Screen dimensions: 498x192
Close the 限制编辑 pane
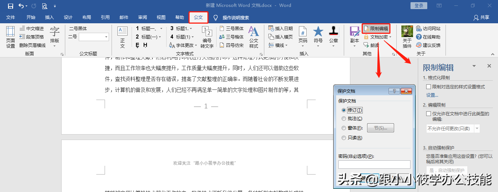[489, 66]
